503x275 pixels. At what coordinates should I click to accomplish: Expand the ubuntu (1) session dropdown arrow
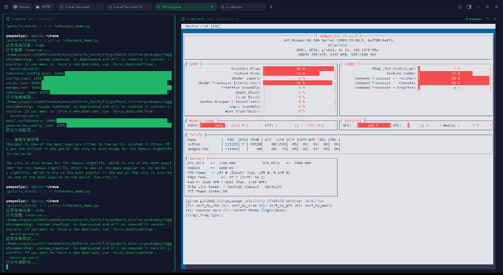tap(237, 19)
